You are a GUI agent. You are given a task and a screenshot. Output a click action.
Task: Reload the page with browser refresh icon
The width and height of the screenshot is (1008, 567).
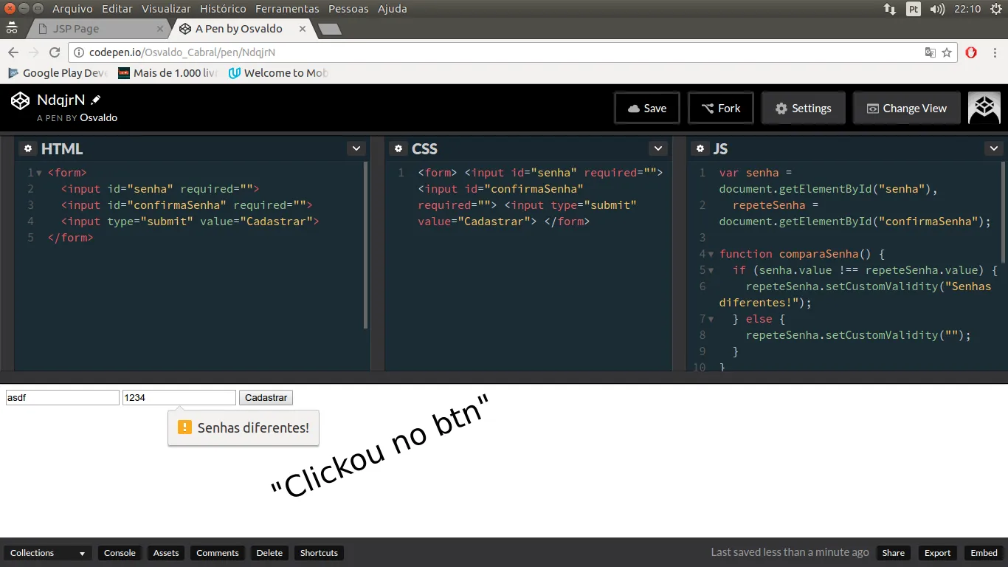54,52
